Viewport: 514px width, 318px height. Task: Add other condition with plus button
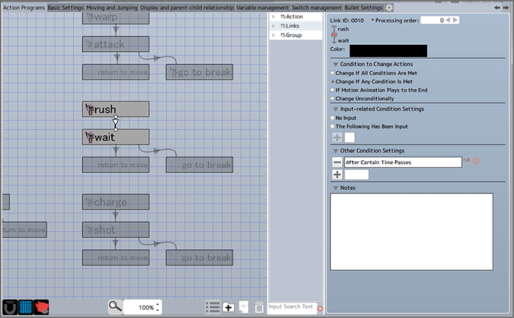[337, 175]
